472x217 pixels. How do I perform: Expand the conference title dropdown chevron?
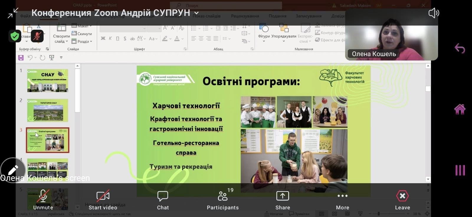click(196, 13)
